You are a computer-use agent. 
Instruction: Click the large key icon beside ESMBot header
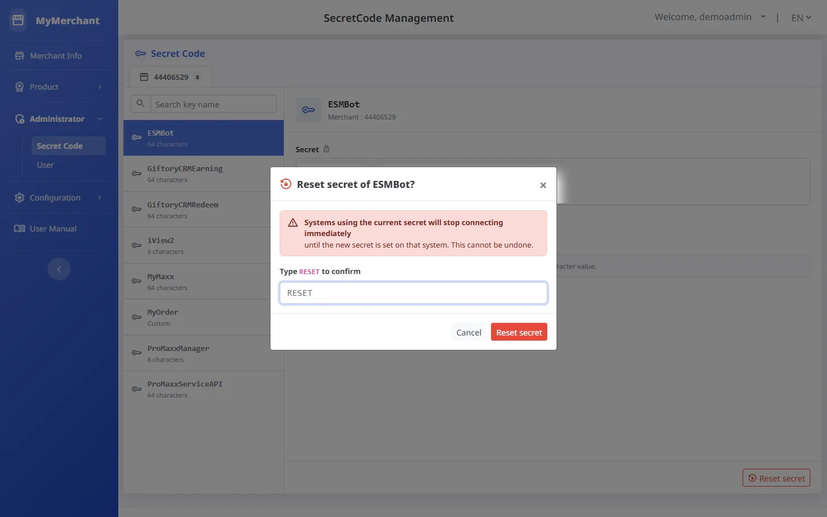pyautogui.click(x=308, y=110)
